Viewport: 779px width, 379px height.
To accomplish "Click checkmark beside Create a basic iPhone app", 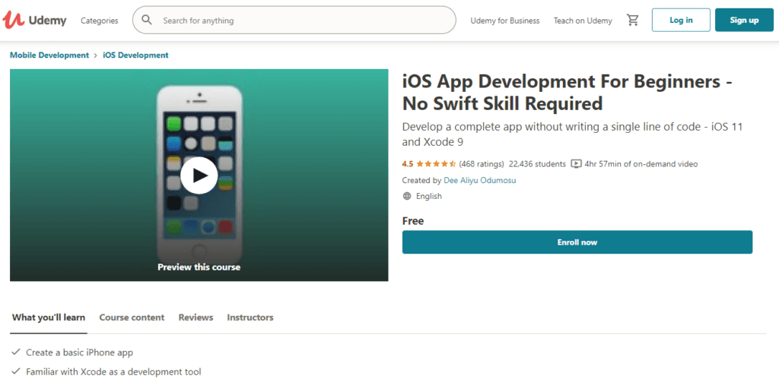I will 17,352.
